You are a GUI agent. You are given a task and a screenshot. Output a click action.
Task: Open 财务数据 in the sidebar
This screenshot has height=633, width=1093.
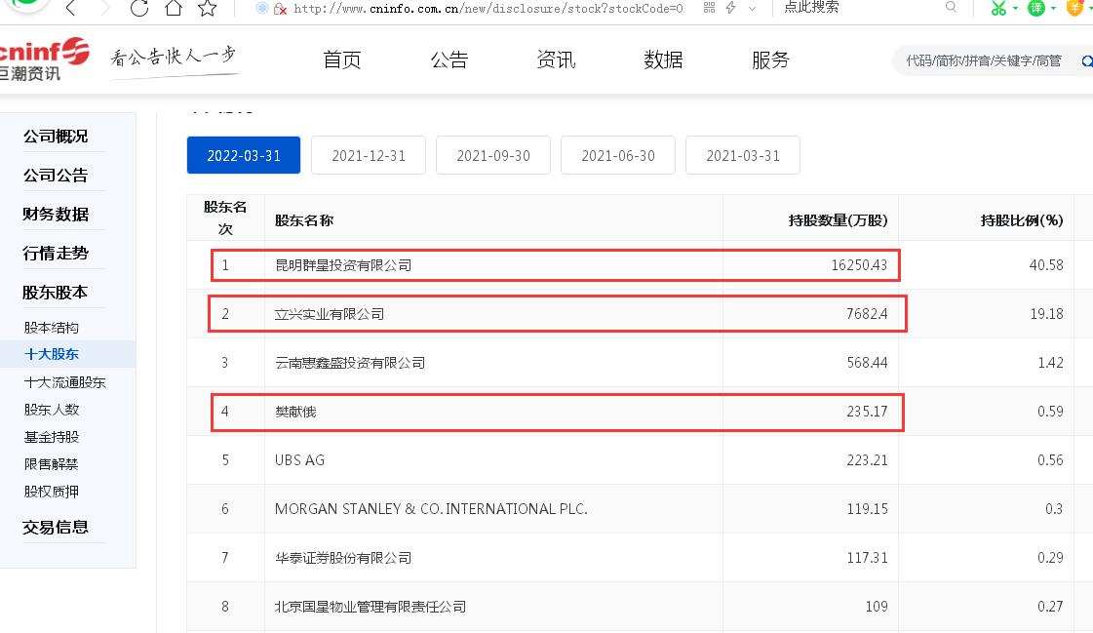pos(56,214)
